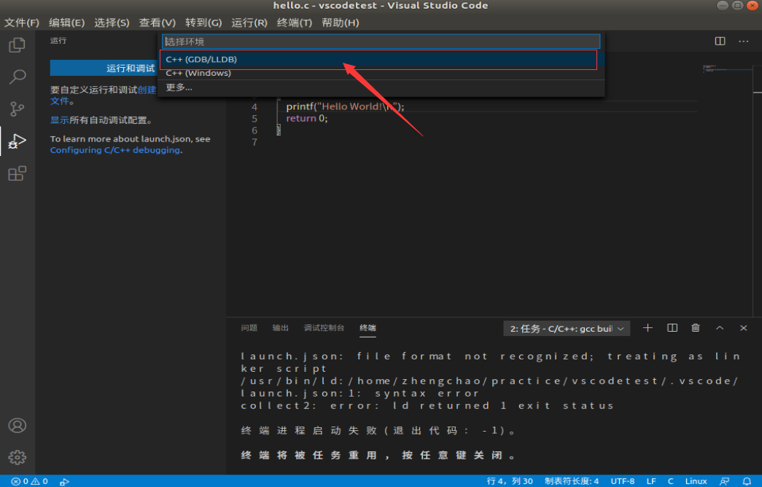Open the 终端(T) menu

[295, 23]
